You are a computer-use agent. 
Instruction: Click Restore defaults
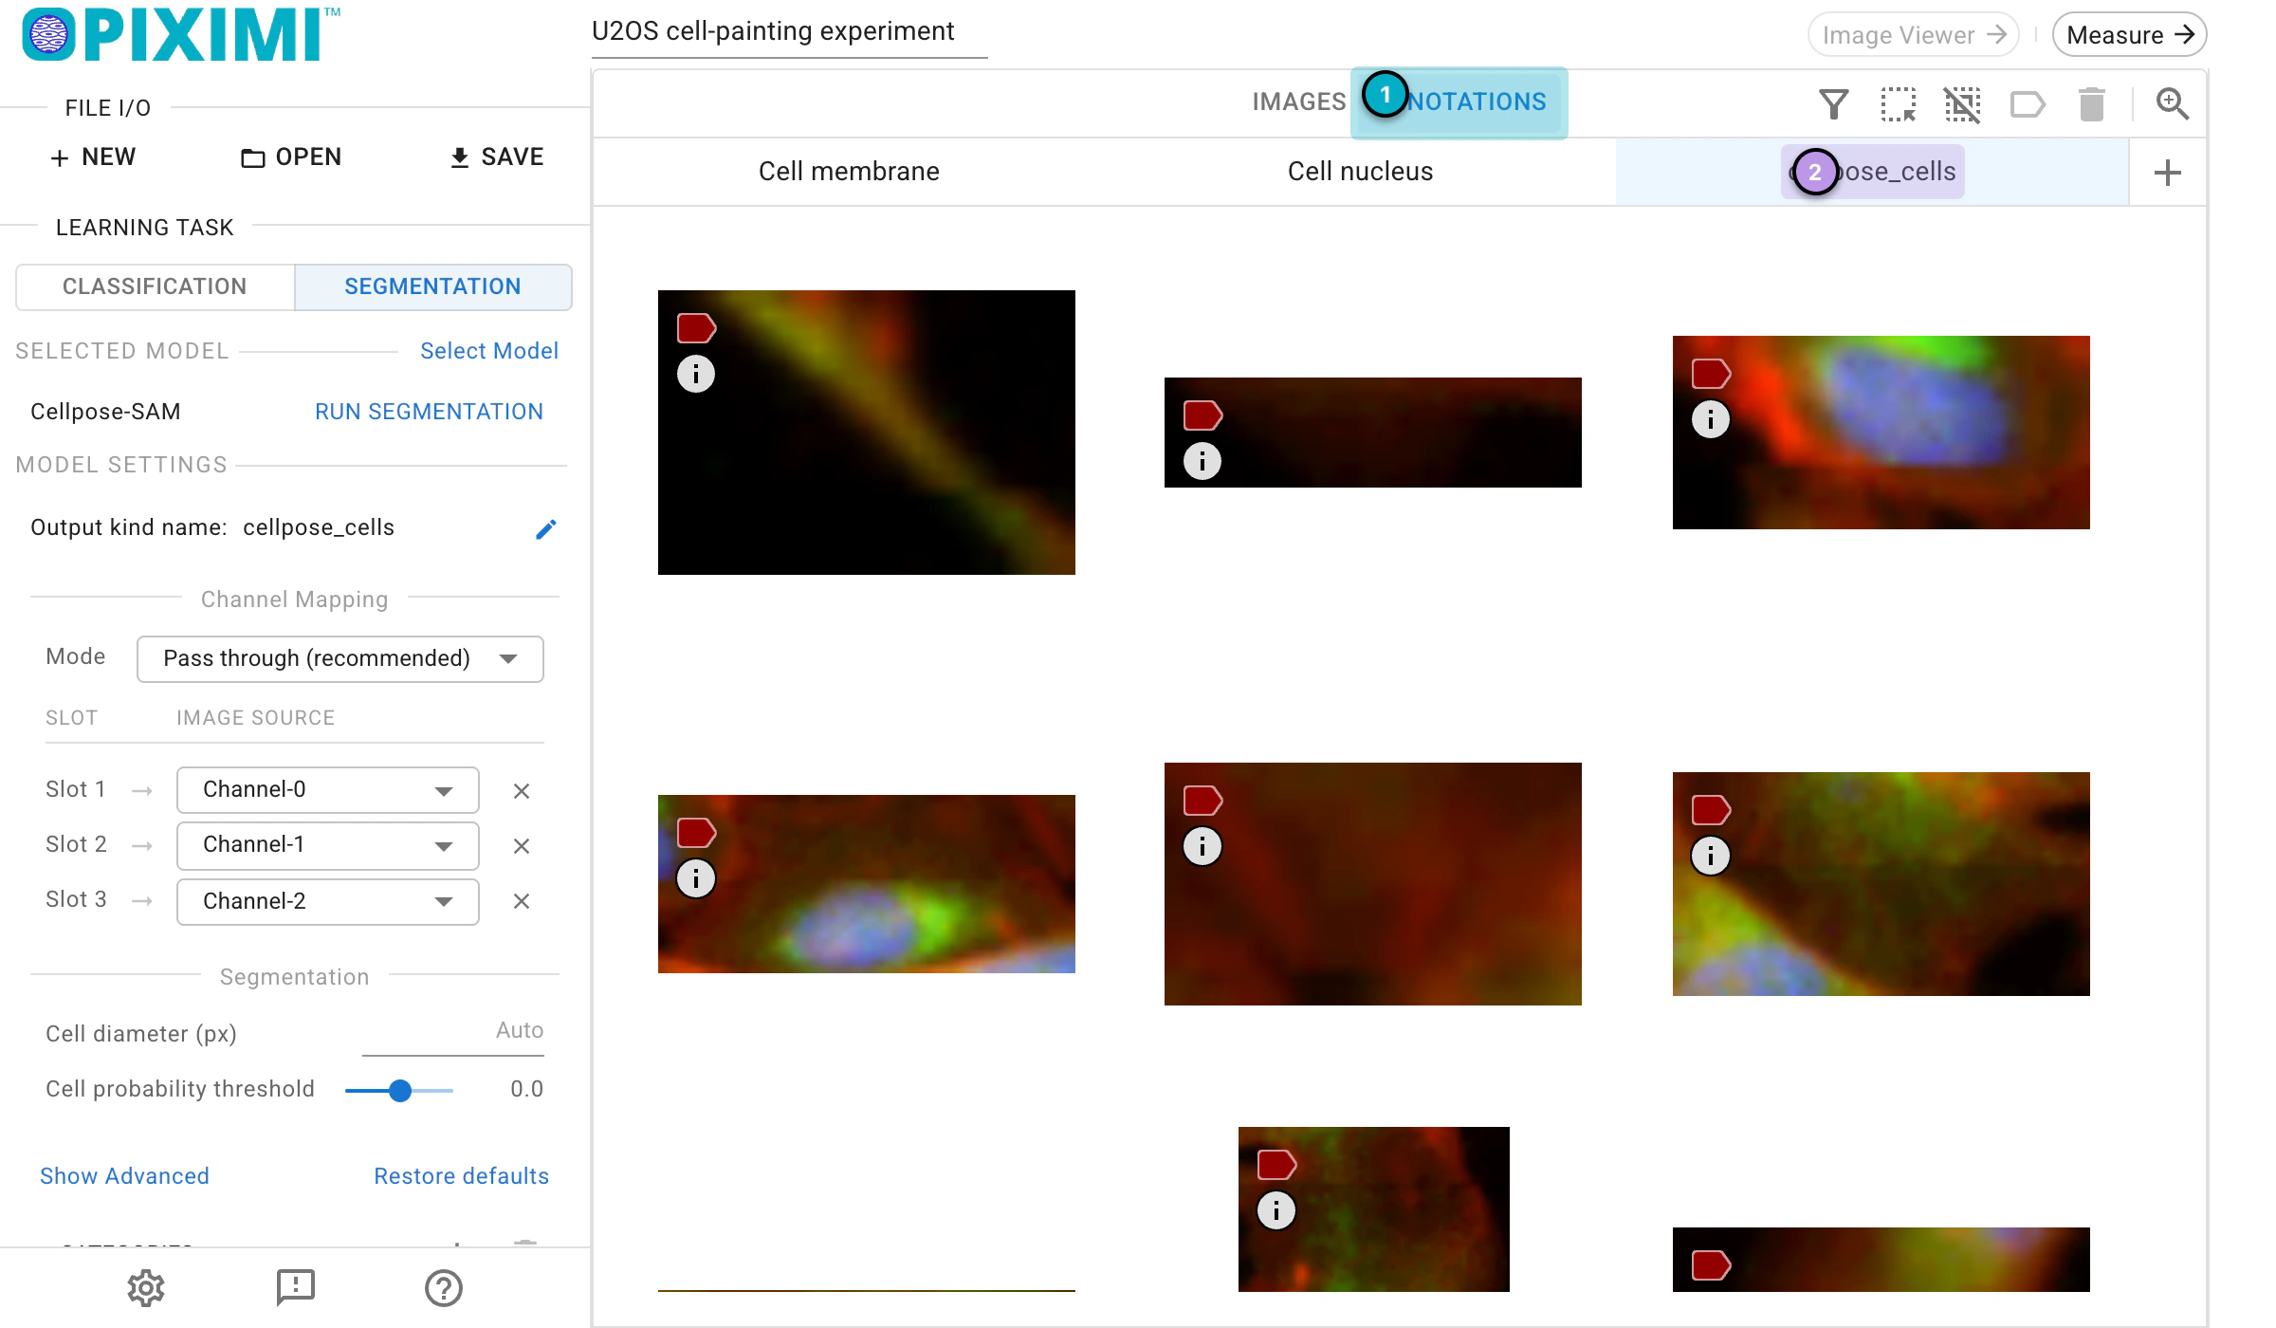click(461, 1176)
